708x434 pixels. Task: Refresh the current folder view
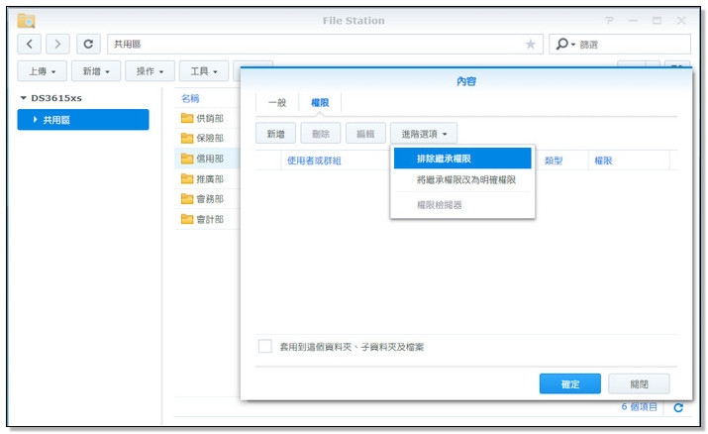89,45
